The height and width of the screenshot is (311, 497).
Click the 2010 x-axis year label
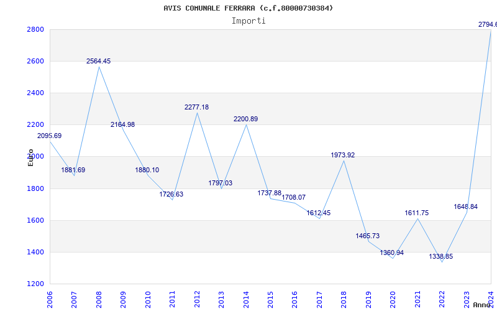click(148, 300)
